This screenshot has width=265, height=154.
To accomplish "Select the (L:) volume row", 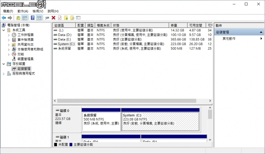I will 132,30.
